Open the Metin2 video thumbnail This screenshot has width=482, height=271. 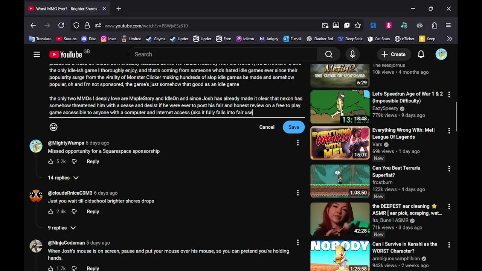pyautogui.click(x=340, y=75)
